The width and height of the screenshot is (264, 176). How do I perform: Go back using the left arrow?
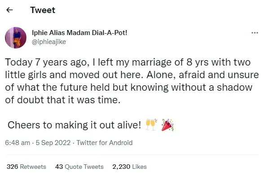9,10
